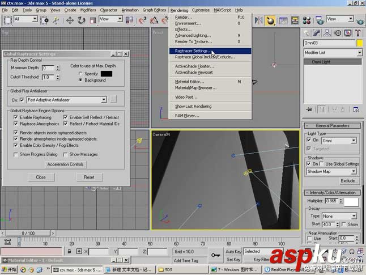The width and height of the screenshot is (366, 275).
Task: Toggle Raytrace Atmospherics checkbox
Action: tap(16, 124)
